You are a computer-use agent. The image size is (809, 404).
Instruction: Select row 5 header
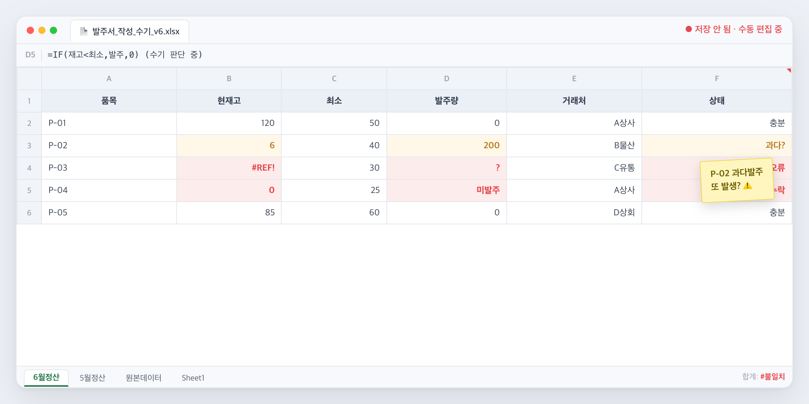[x=29, y=190]
